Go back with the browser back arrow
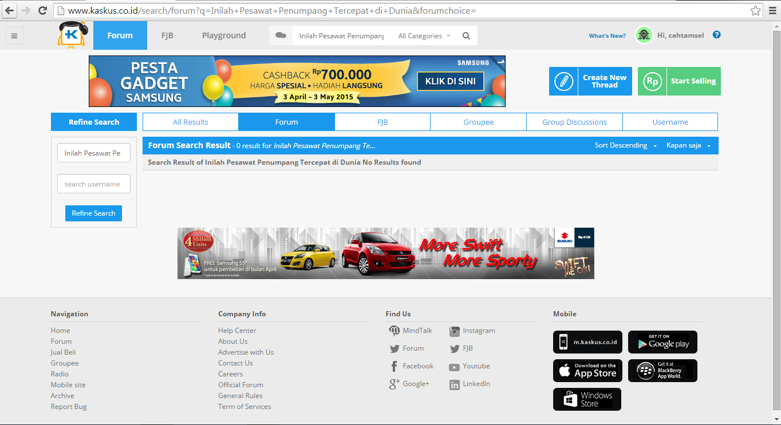This screenshot has width=781, height=425. [x=10, y=10]
